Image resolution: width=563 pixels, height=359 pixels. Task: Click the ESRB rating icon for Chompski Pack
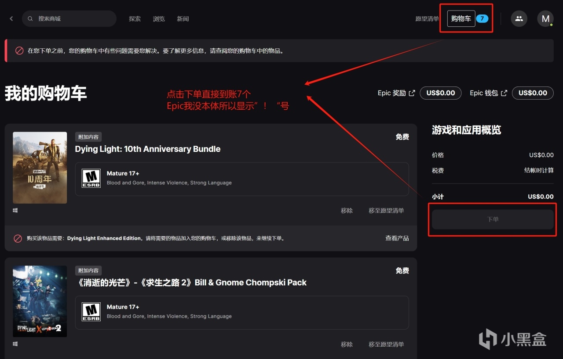coord(91,312)
